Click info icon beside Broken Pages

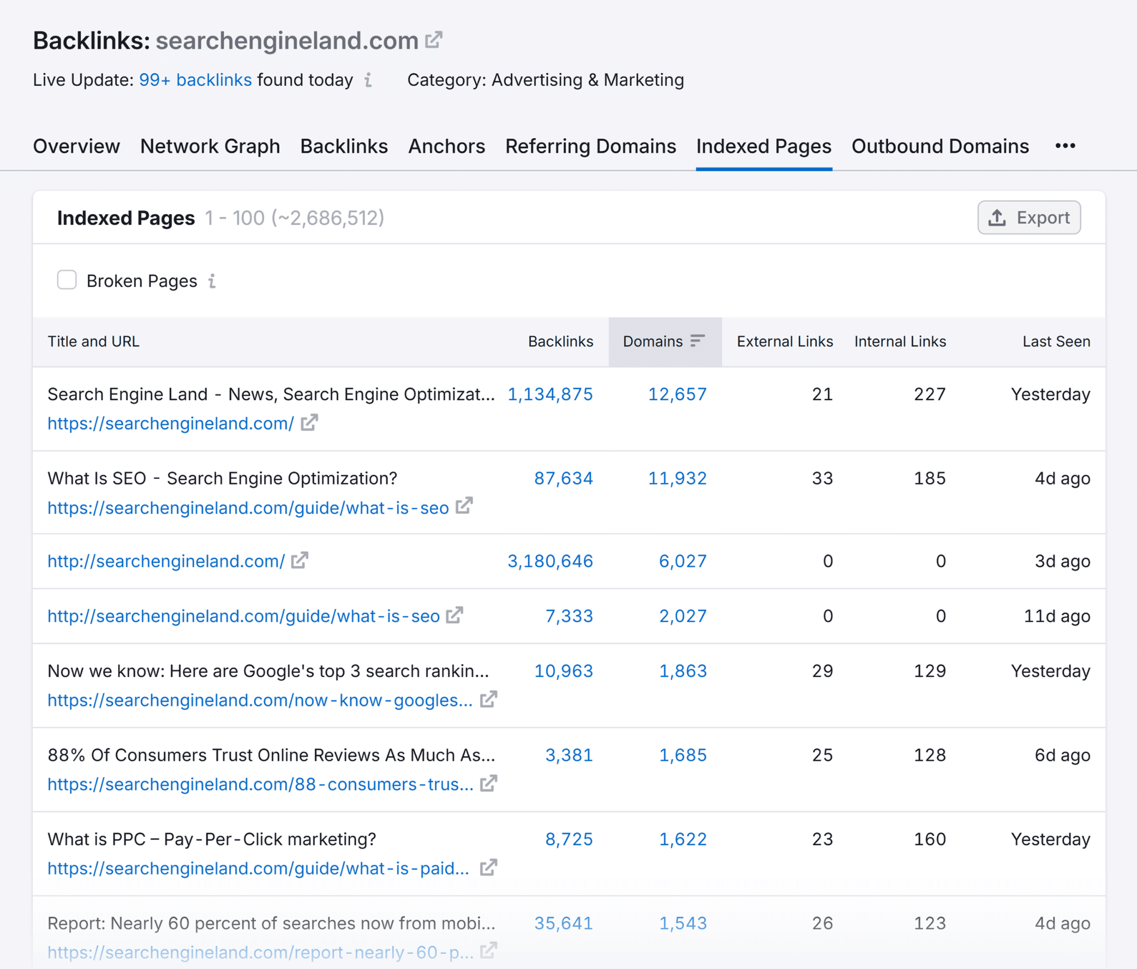pyautogui.click(x=212, y=281)
